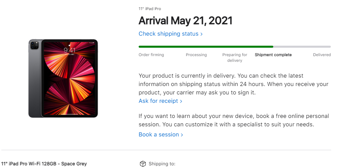Select the Order firming step label
Screen dimensions: 349x168
tap(151, 55)
